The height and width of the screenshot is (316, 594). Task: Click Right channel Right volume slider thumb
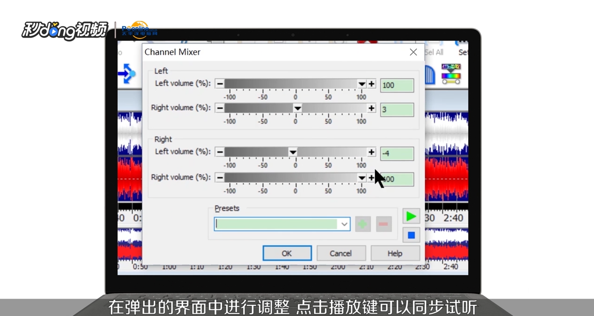361,178
